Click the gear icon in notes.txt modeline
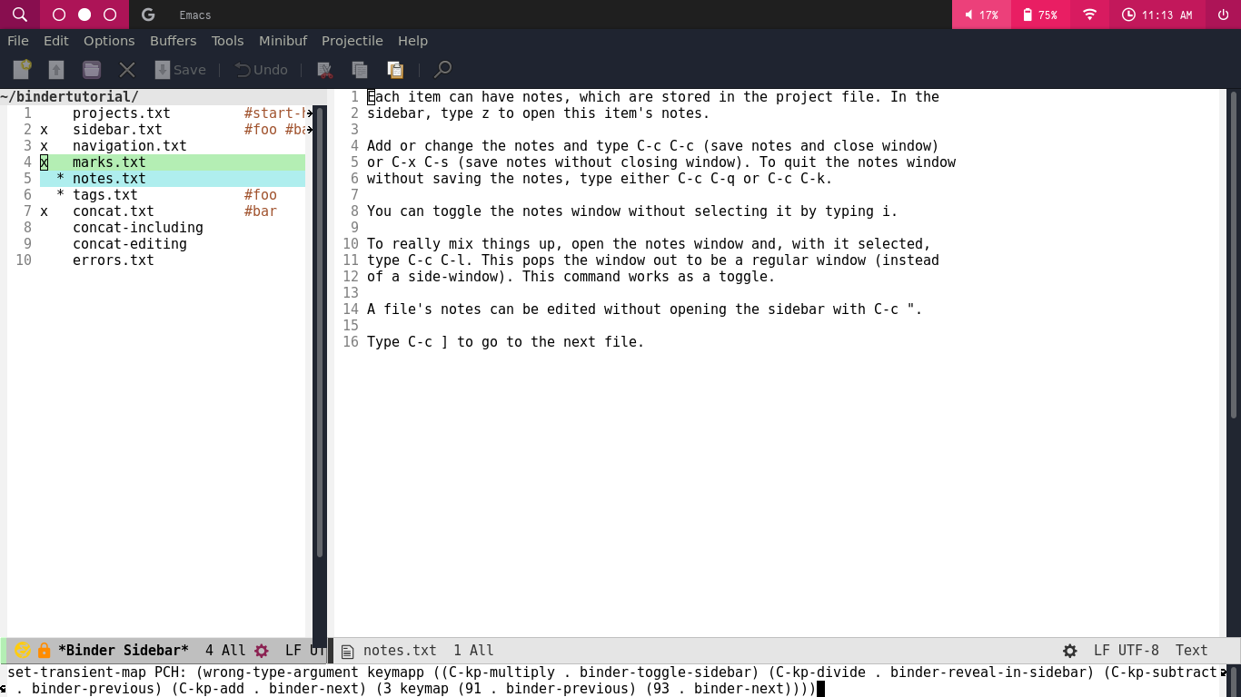Screen dimensions: 1241x697 1070,651
